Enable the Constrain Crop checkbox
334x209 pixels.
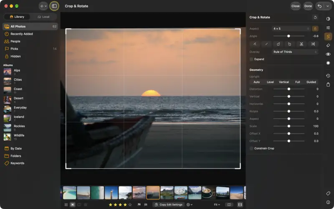tap(252, 148)
